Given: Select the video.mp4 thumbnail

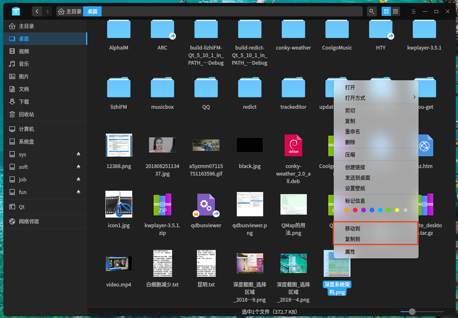Looking at the screenshot, I should [x=119, y=263].
